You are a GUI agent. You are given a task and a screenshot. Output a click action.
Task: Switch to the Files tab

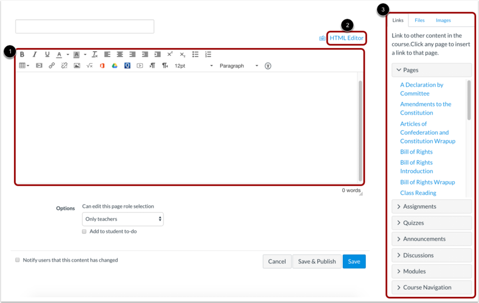tap(420, 21)
